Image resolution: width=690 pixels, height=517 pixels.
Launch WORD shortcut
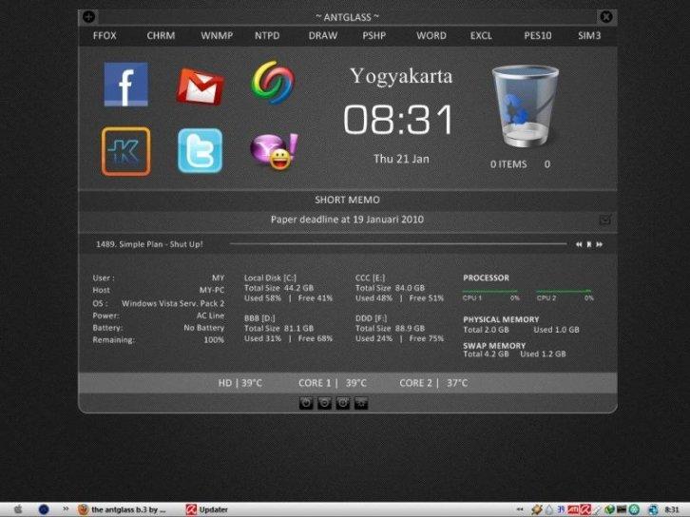[x=431, y=36]
